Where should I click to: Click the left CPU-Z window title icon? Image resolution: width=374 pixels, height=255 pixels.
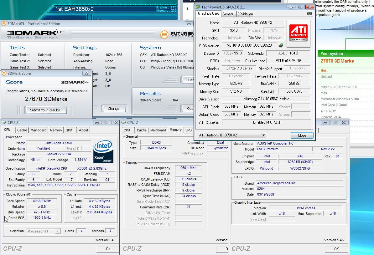click(x=4, y=122)
